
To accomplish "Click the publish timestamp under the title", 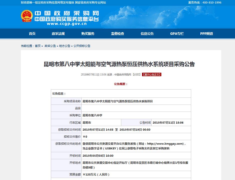I will (x=93, y=74).
